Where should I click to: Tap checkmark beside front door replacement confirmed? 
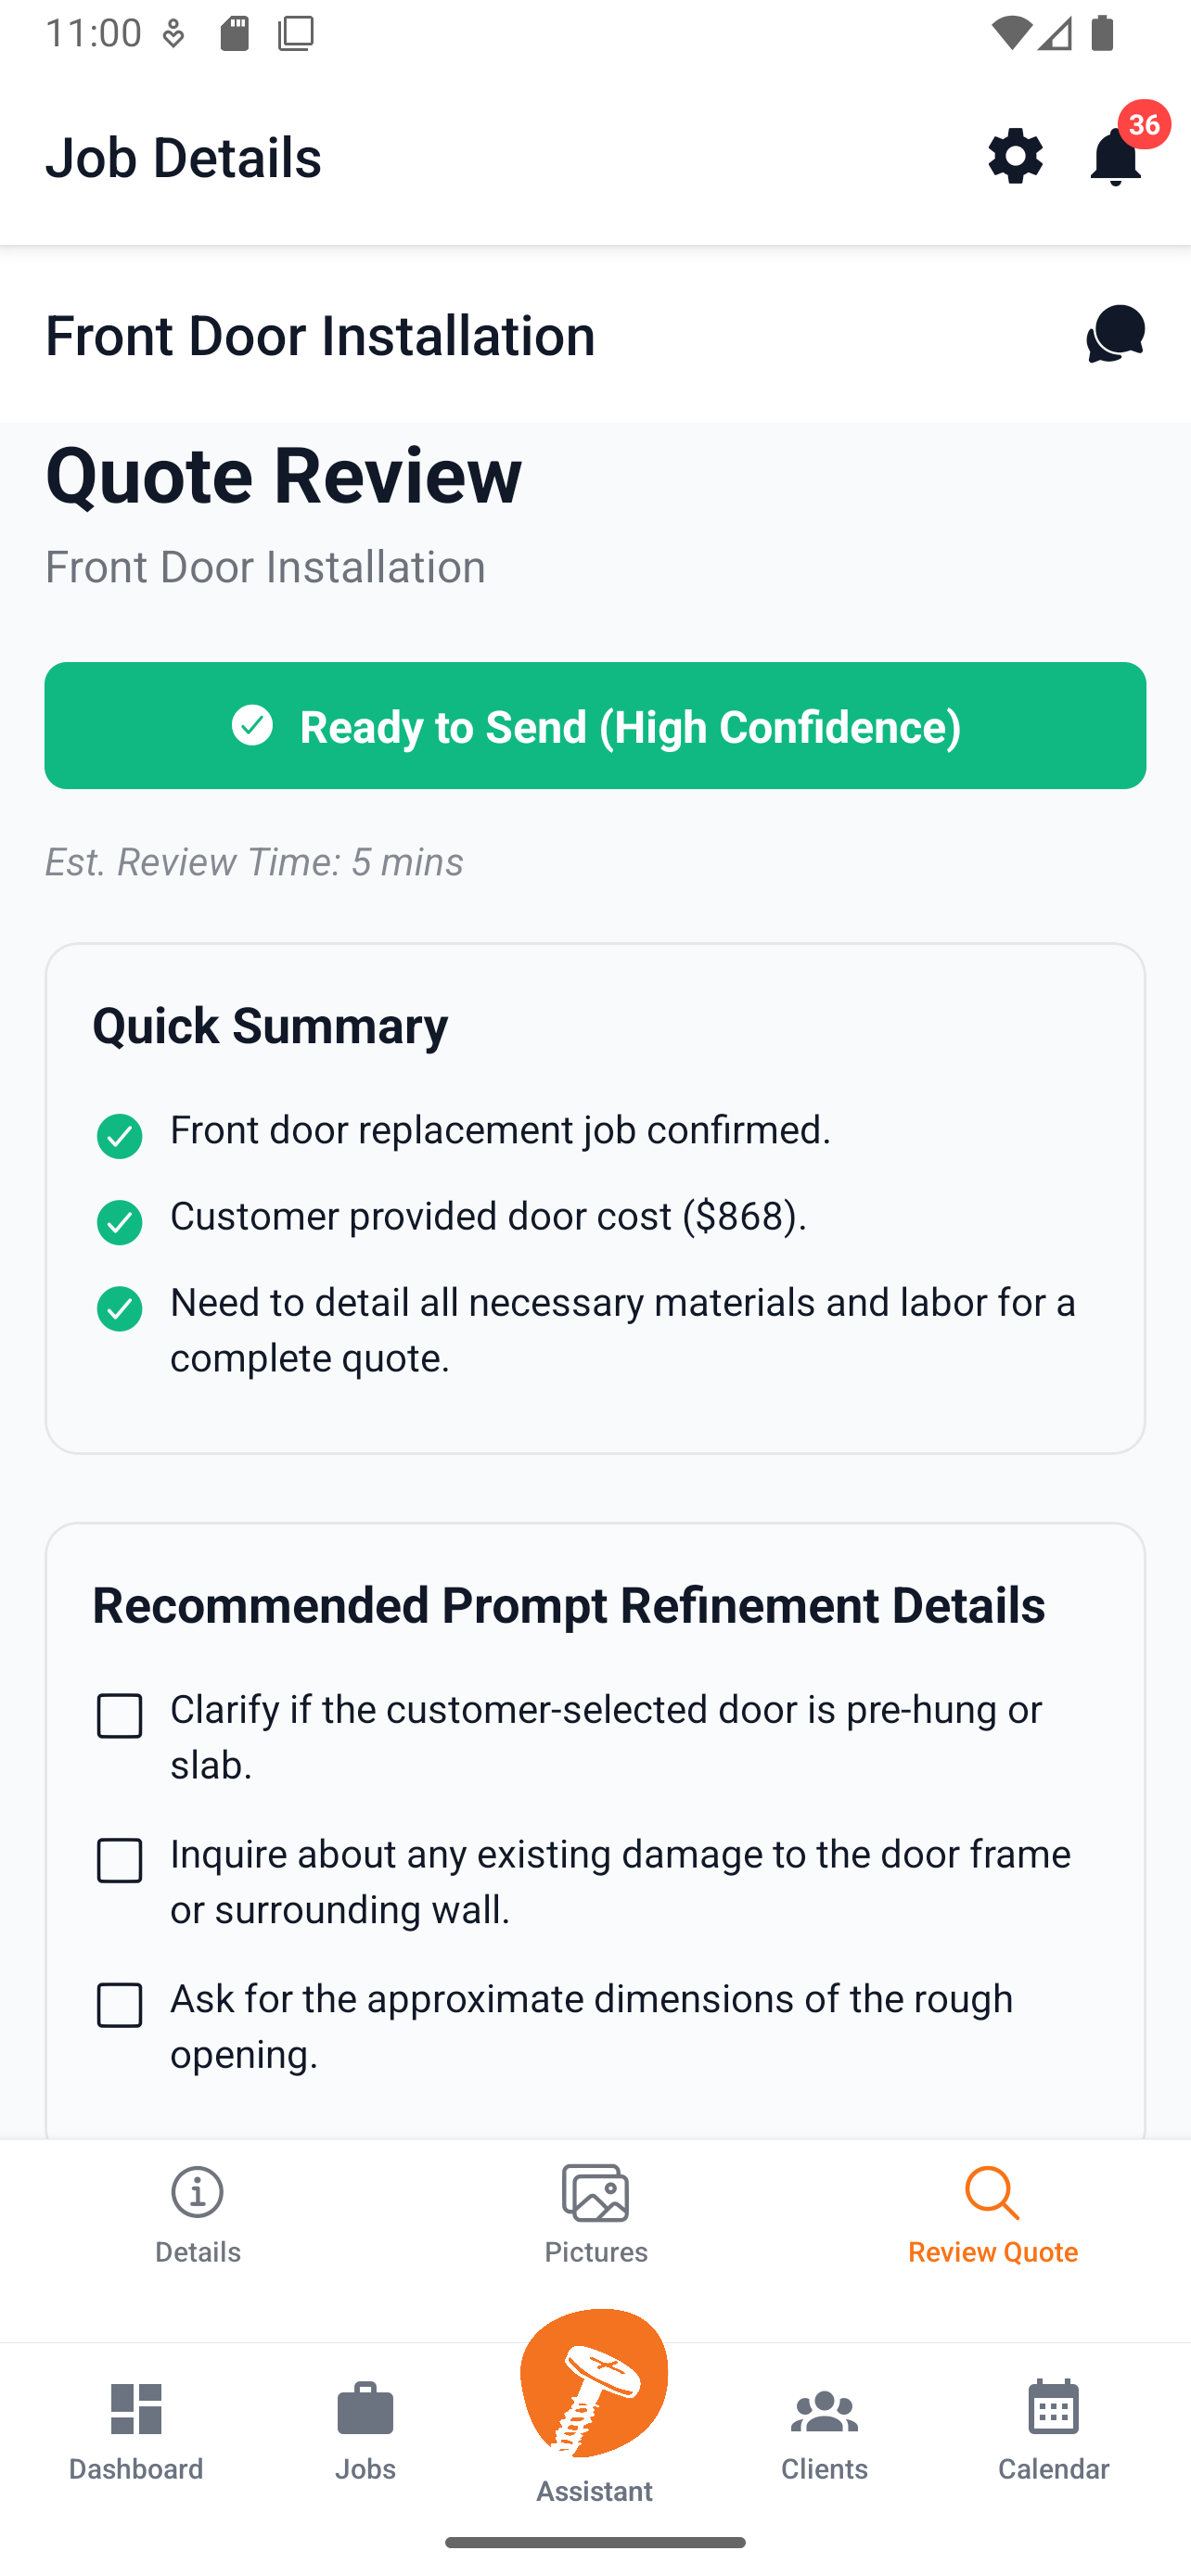pos(119,1136)
